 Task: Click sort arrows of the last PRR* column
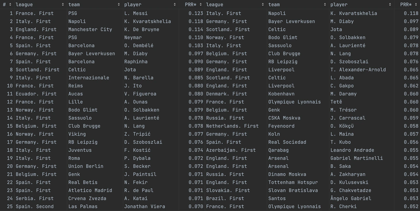click(x=416, y=5)
